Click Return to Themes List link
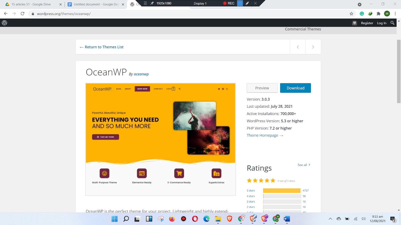This screenshot has width=401, height=225. tap(102, 47)
